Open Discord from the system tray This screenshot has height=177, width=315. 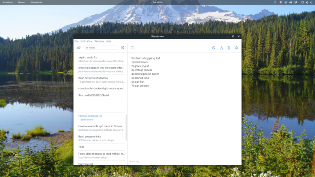click(290, 2)
